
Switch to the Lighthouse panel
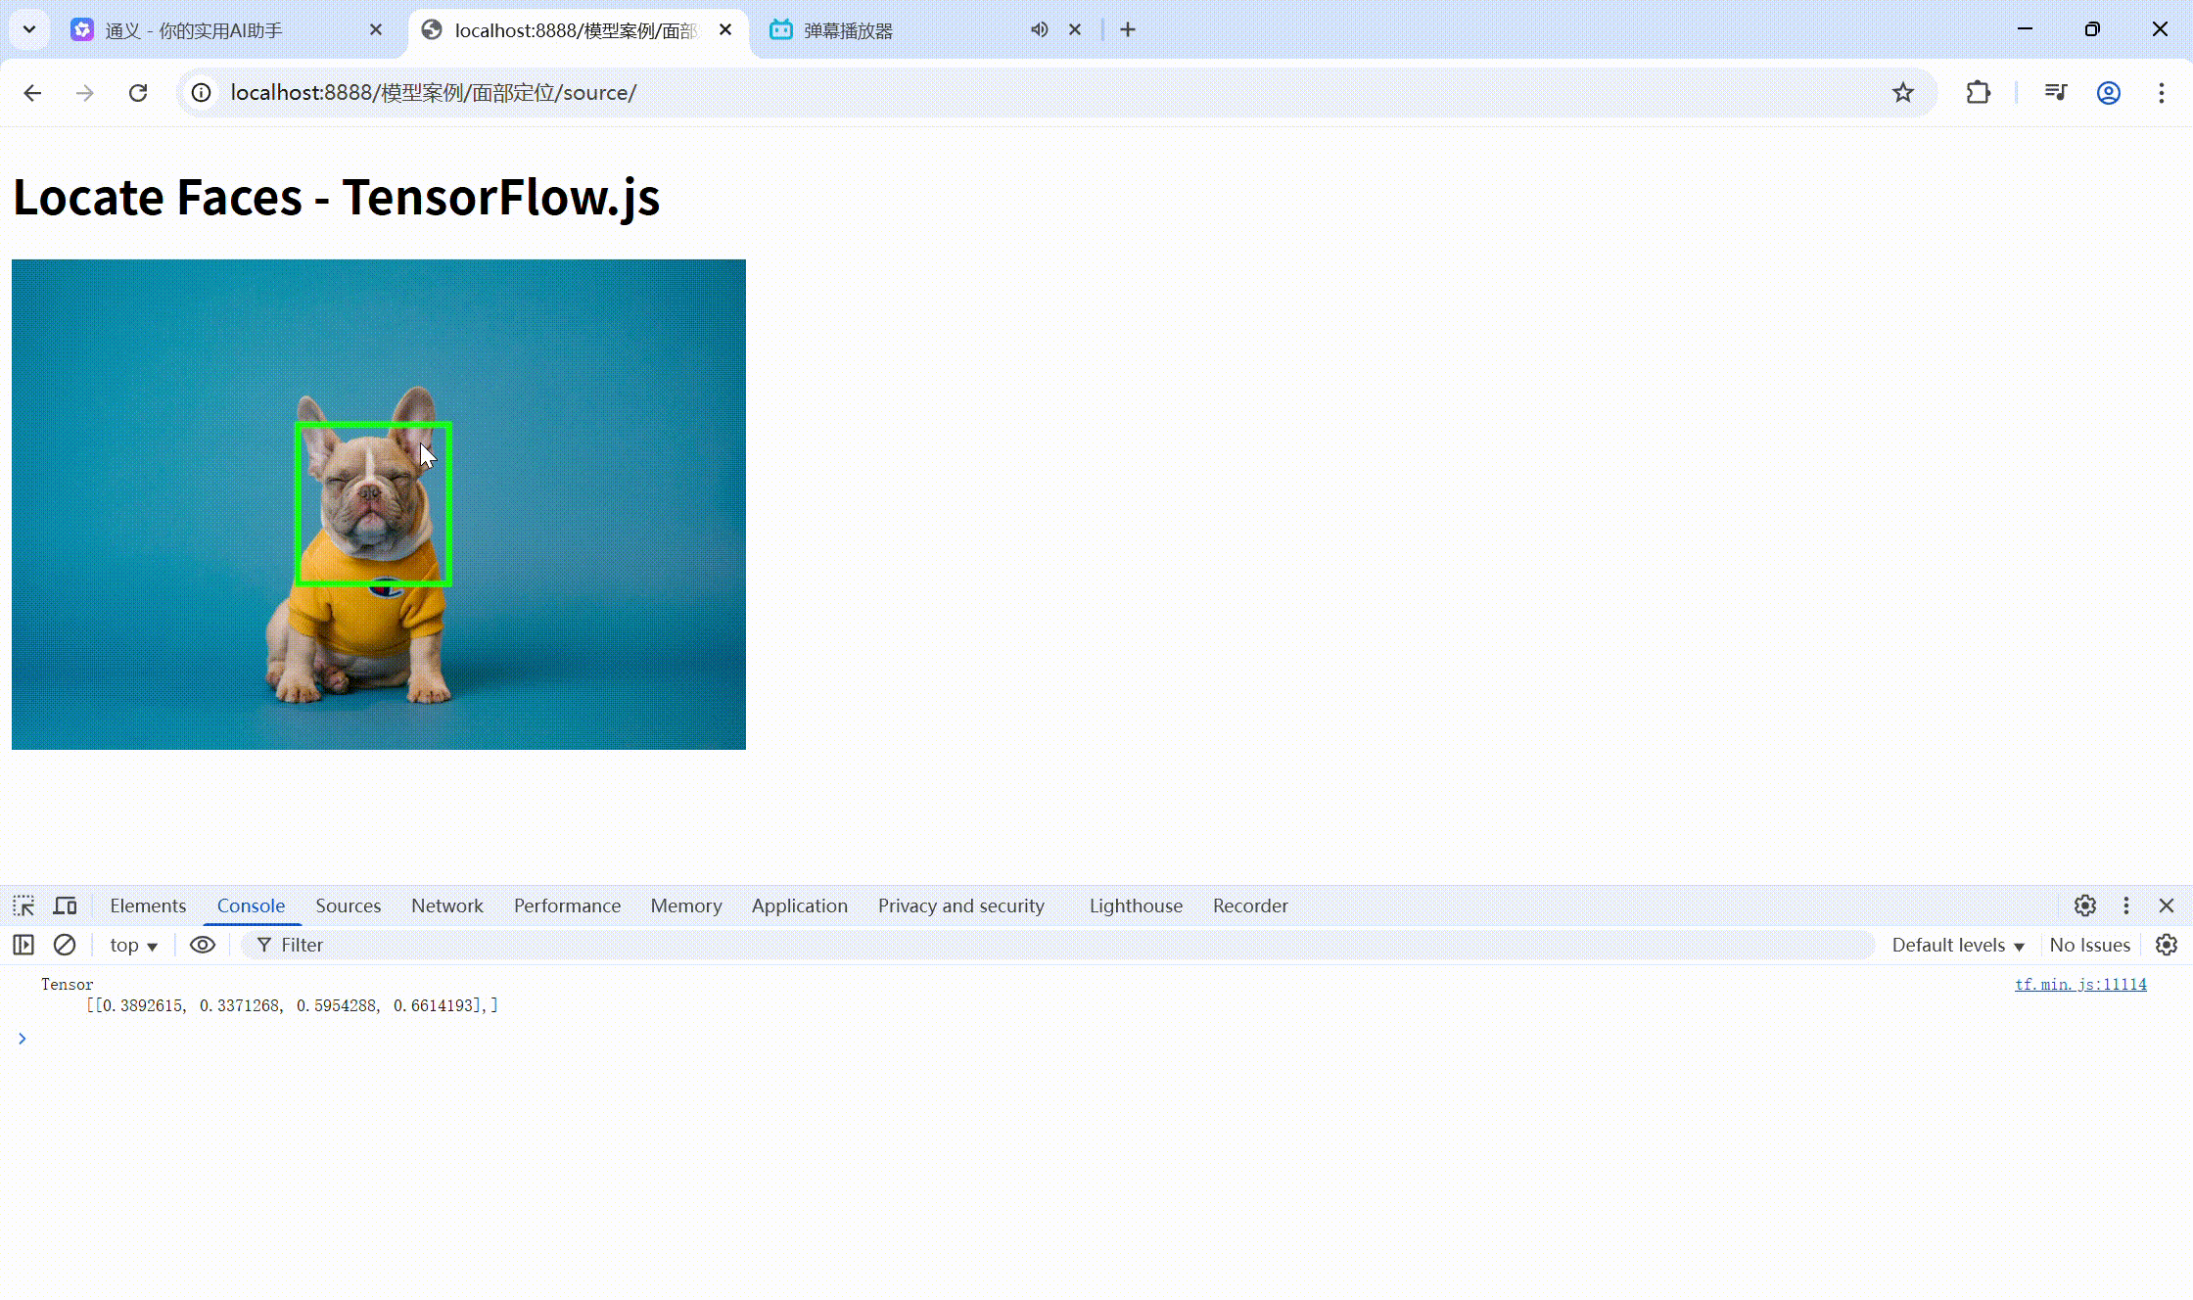tap(1136, 906)
